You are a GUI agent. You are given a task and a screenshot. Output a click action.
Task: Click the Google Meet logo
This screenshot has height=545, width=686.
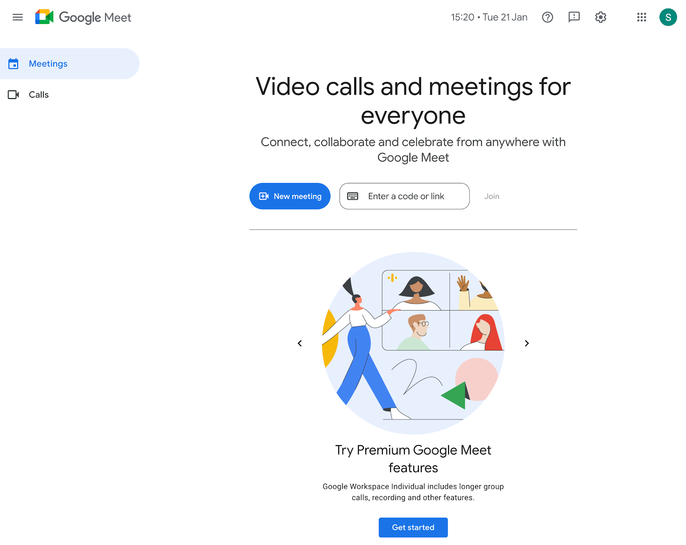coord(83,17)
